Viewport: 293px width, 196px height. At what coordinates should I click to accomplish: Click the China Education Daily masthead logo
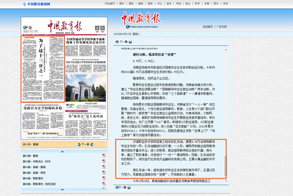(141, 20)
